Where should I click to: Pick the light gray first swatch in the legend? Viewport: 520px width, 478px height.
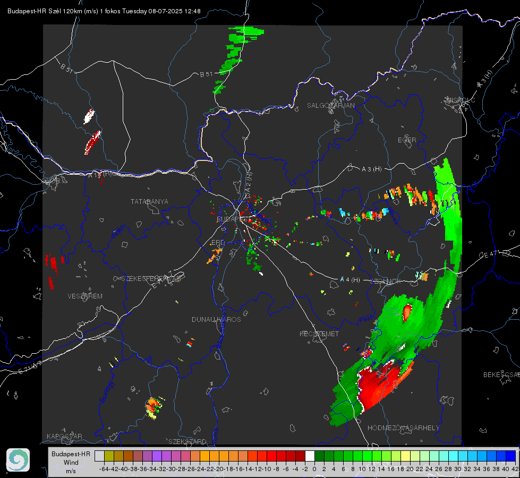click(99, 456)
